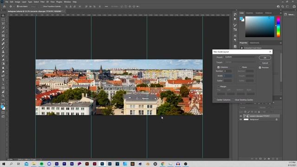This screenshot has height=167, width=297.
Task: Open the Image menu
Action: tap(18, 2)
